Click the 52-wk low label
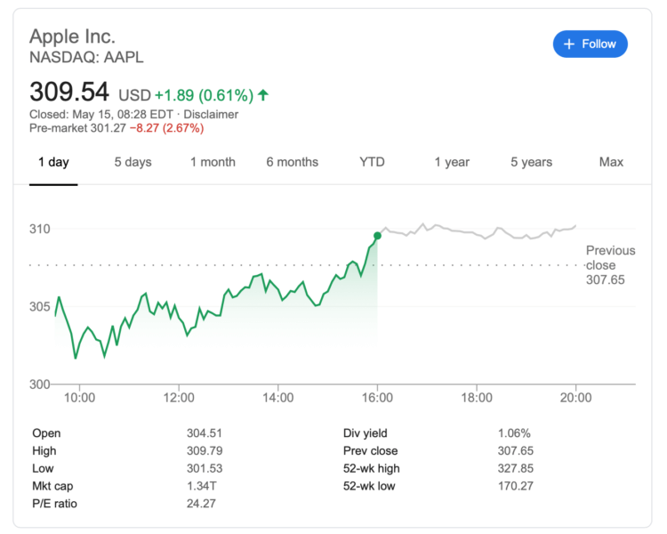 point(369,486)
